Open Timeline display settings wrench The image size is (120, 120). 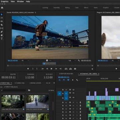(x=77, y=80)
